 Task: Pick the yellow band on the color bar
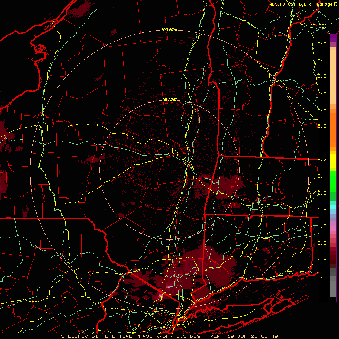point(333,161)
